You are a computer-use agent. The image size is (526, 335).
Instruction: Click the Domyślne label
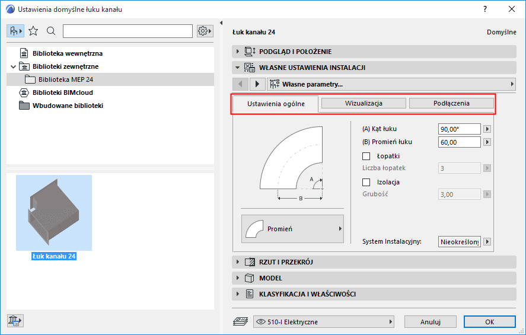click(x=502, y=32)
